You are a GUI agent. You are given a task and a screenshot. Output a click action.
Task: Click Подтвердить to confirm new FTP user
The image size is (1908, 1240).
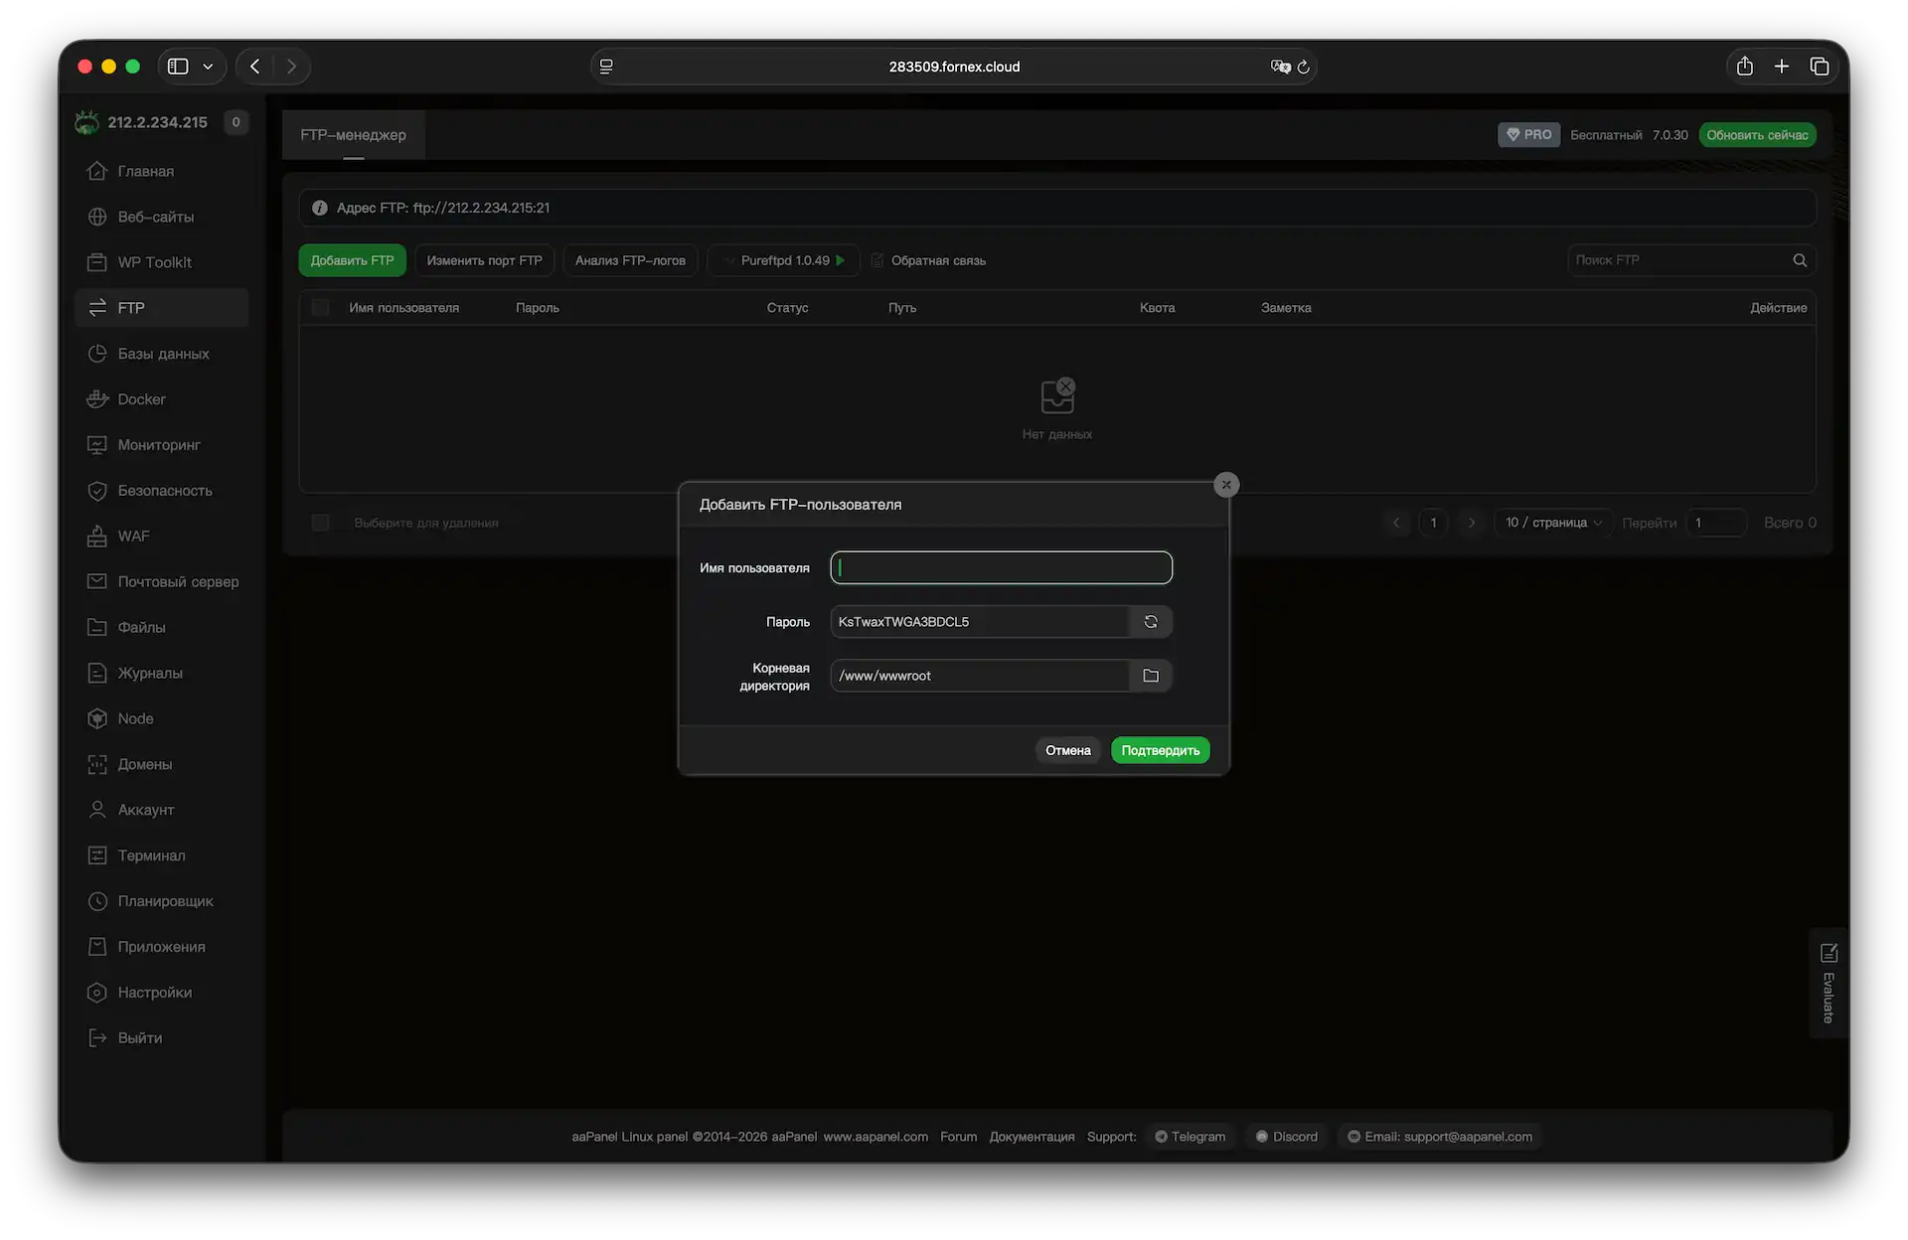(1159, 750)
